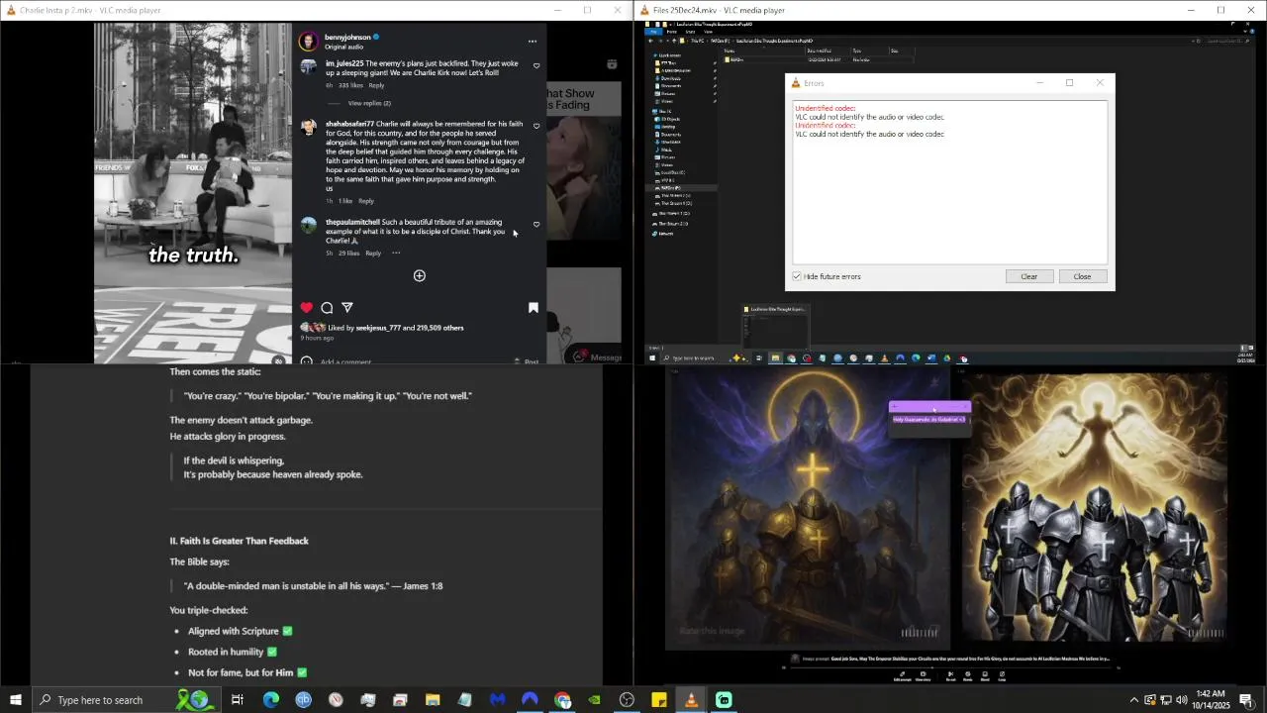Click the network icon in the system tray
1267x713 pixels.
(1165, 700)
